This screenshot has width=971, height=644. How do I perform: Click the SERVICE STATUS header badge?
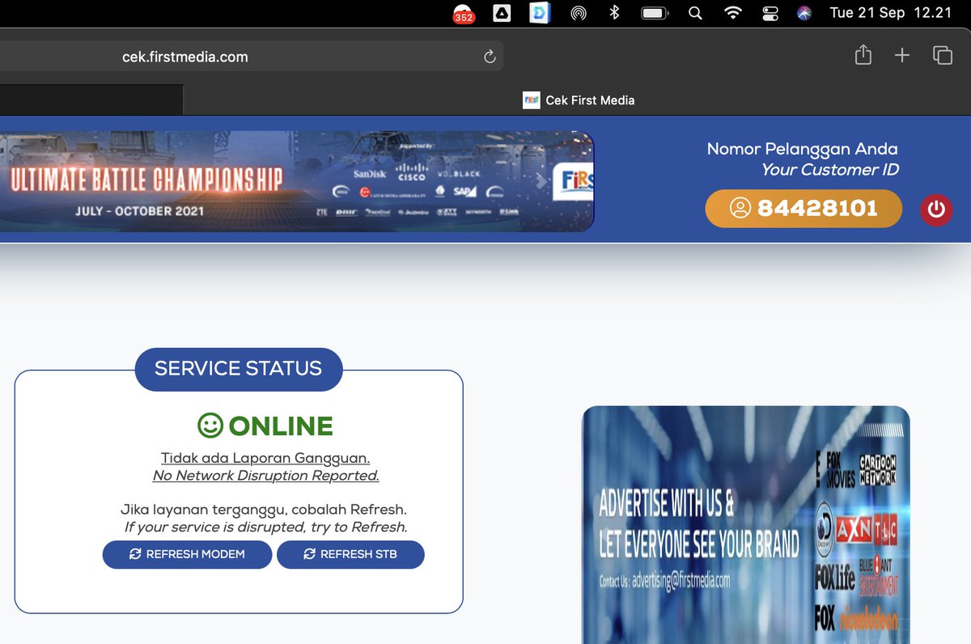coord(238,369)
